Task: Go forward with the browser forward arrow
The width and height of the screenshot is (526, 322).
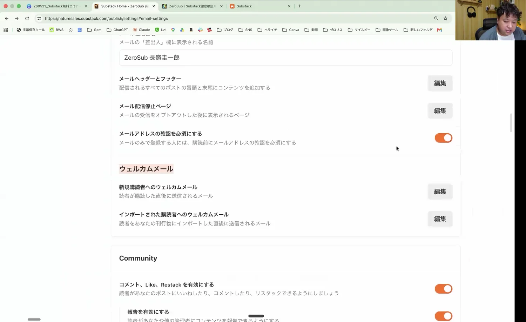Action: tap(16, 19)
